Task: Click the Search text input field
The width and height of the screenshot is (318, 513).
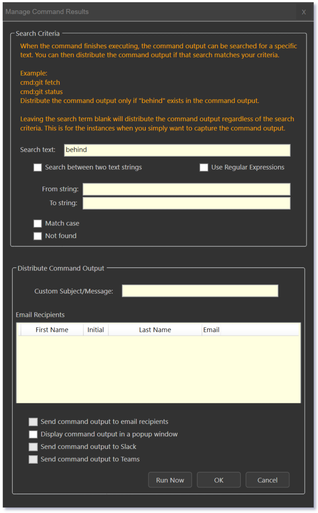Action: 177,150
